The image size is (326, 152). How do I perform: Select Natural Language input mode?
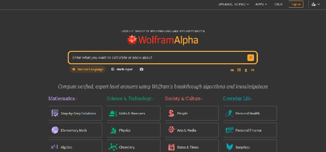88,69
